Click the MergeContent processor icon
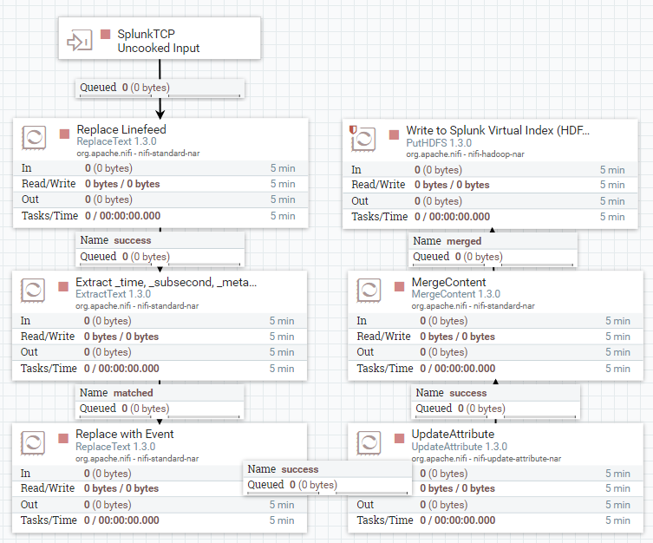 pyautogui.click(x=369, y=291)
